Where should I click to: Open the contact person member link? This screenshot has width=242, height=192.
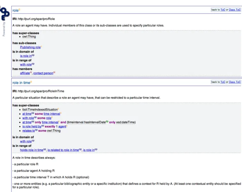click(43, 73)
